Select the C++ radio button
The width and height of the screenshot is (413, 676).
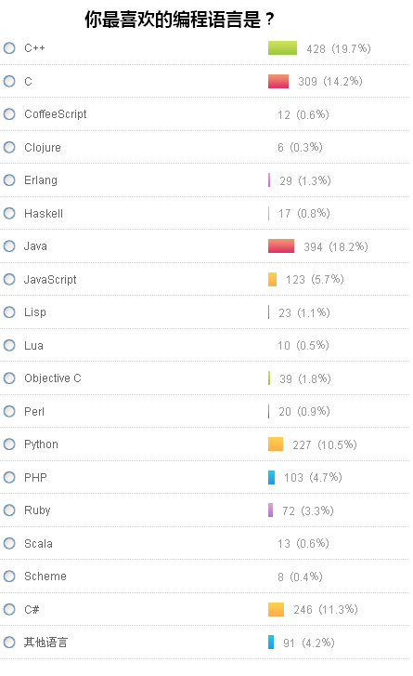click(x=9, y=47)
